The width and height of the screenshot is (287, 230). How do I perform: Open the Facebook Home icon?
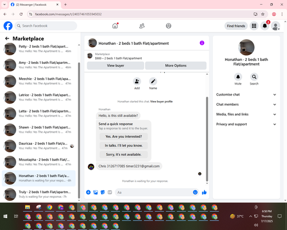(115, 26)
